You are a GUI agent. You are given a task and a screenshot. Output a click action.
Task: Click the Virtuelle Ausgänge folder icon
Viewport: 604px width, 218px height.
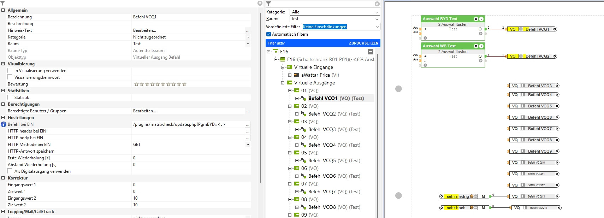pos(290,83)
